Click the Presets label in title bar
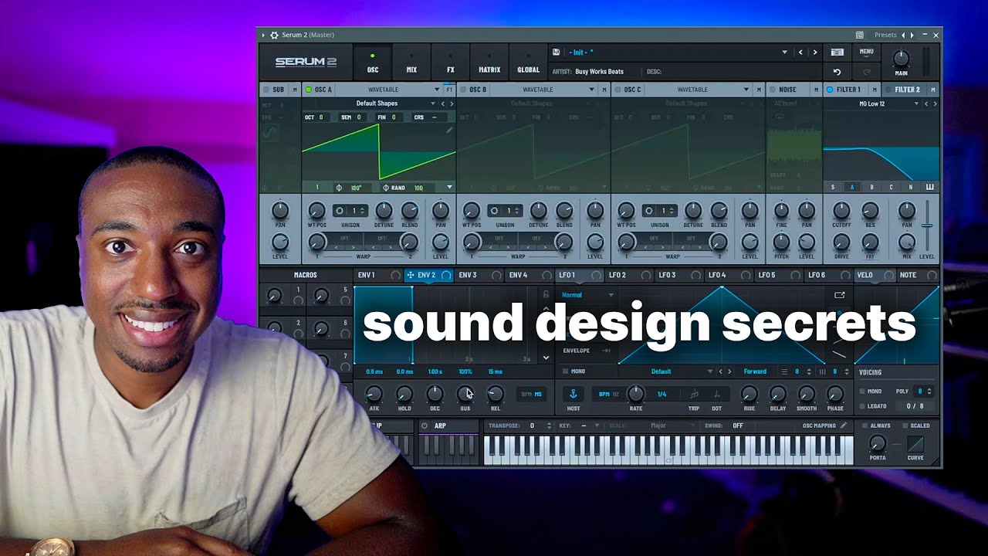The image size is (988, 556). point(885,35)
